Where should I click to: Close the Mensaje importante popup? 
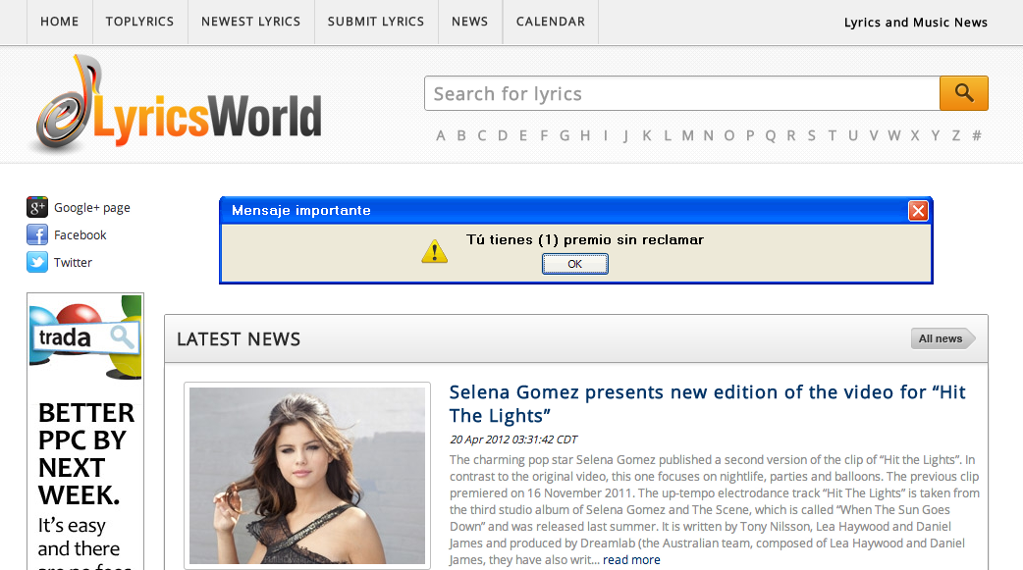point(918,211)
